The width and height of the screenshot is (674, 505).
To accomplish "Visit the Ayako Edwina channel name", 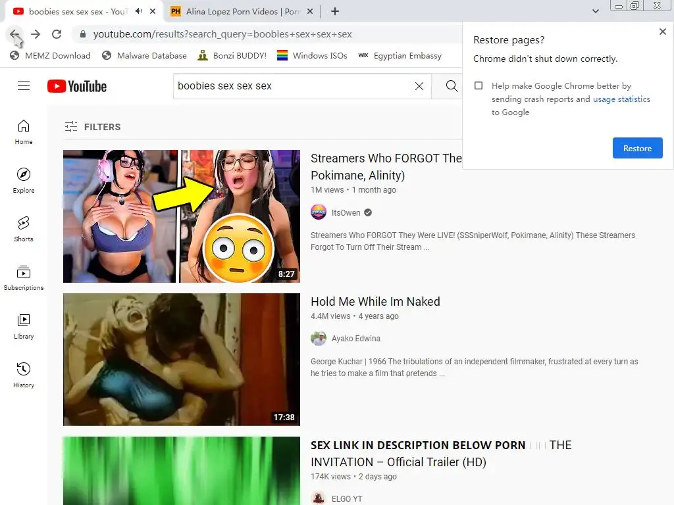I will (x=356, y=339).
